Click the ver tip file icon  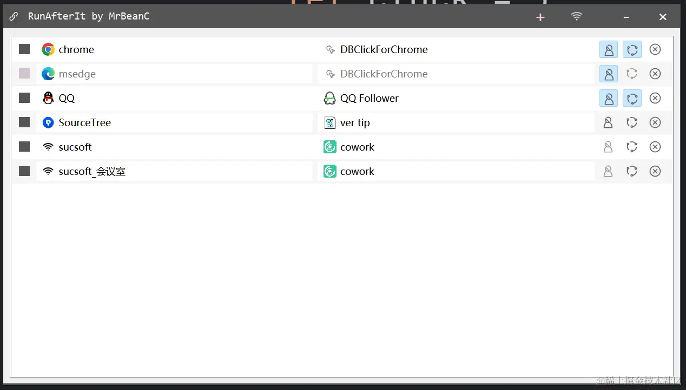tap(329, 122)
